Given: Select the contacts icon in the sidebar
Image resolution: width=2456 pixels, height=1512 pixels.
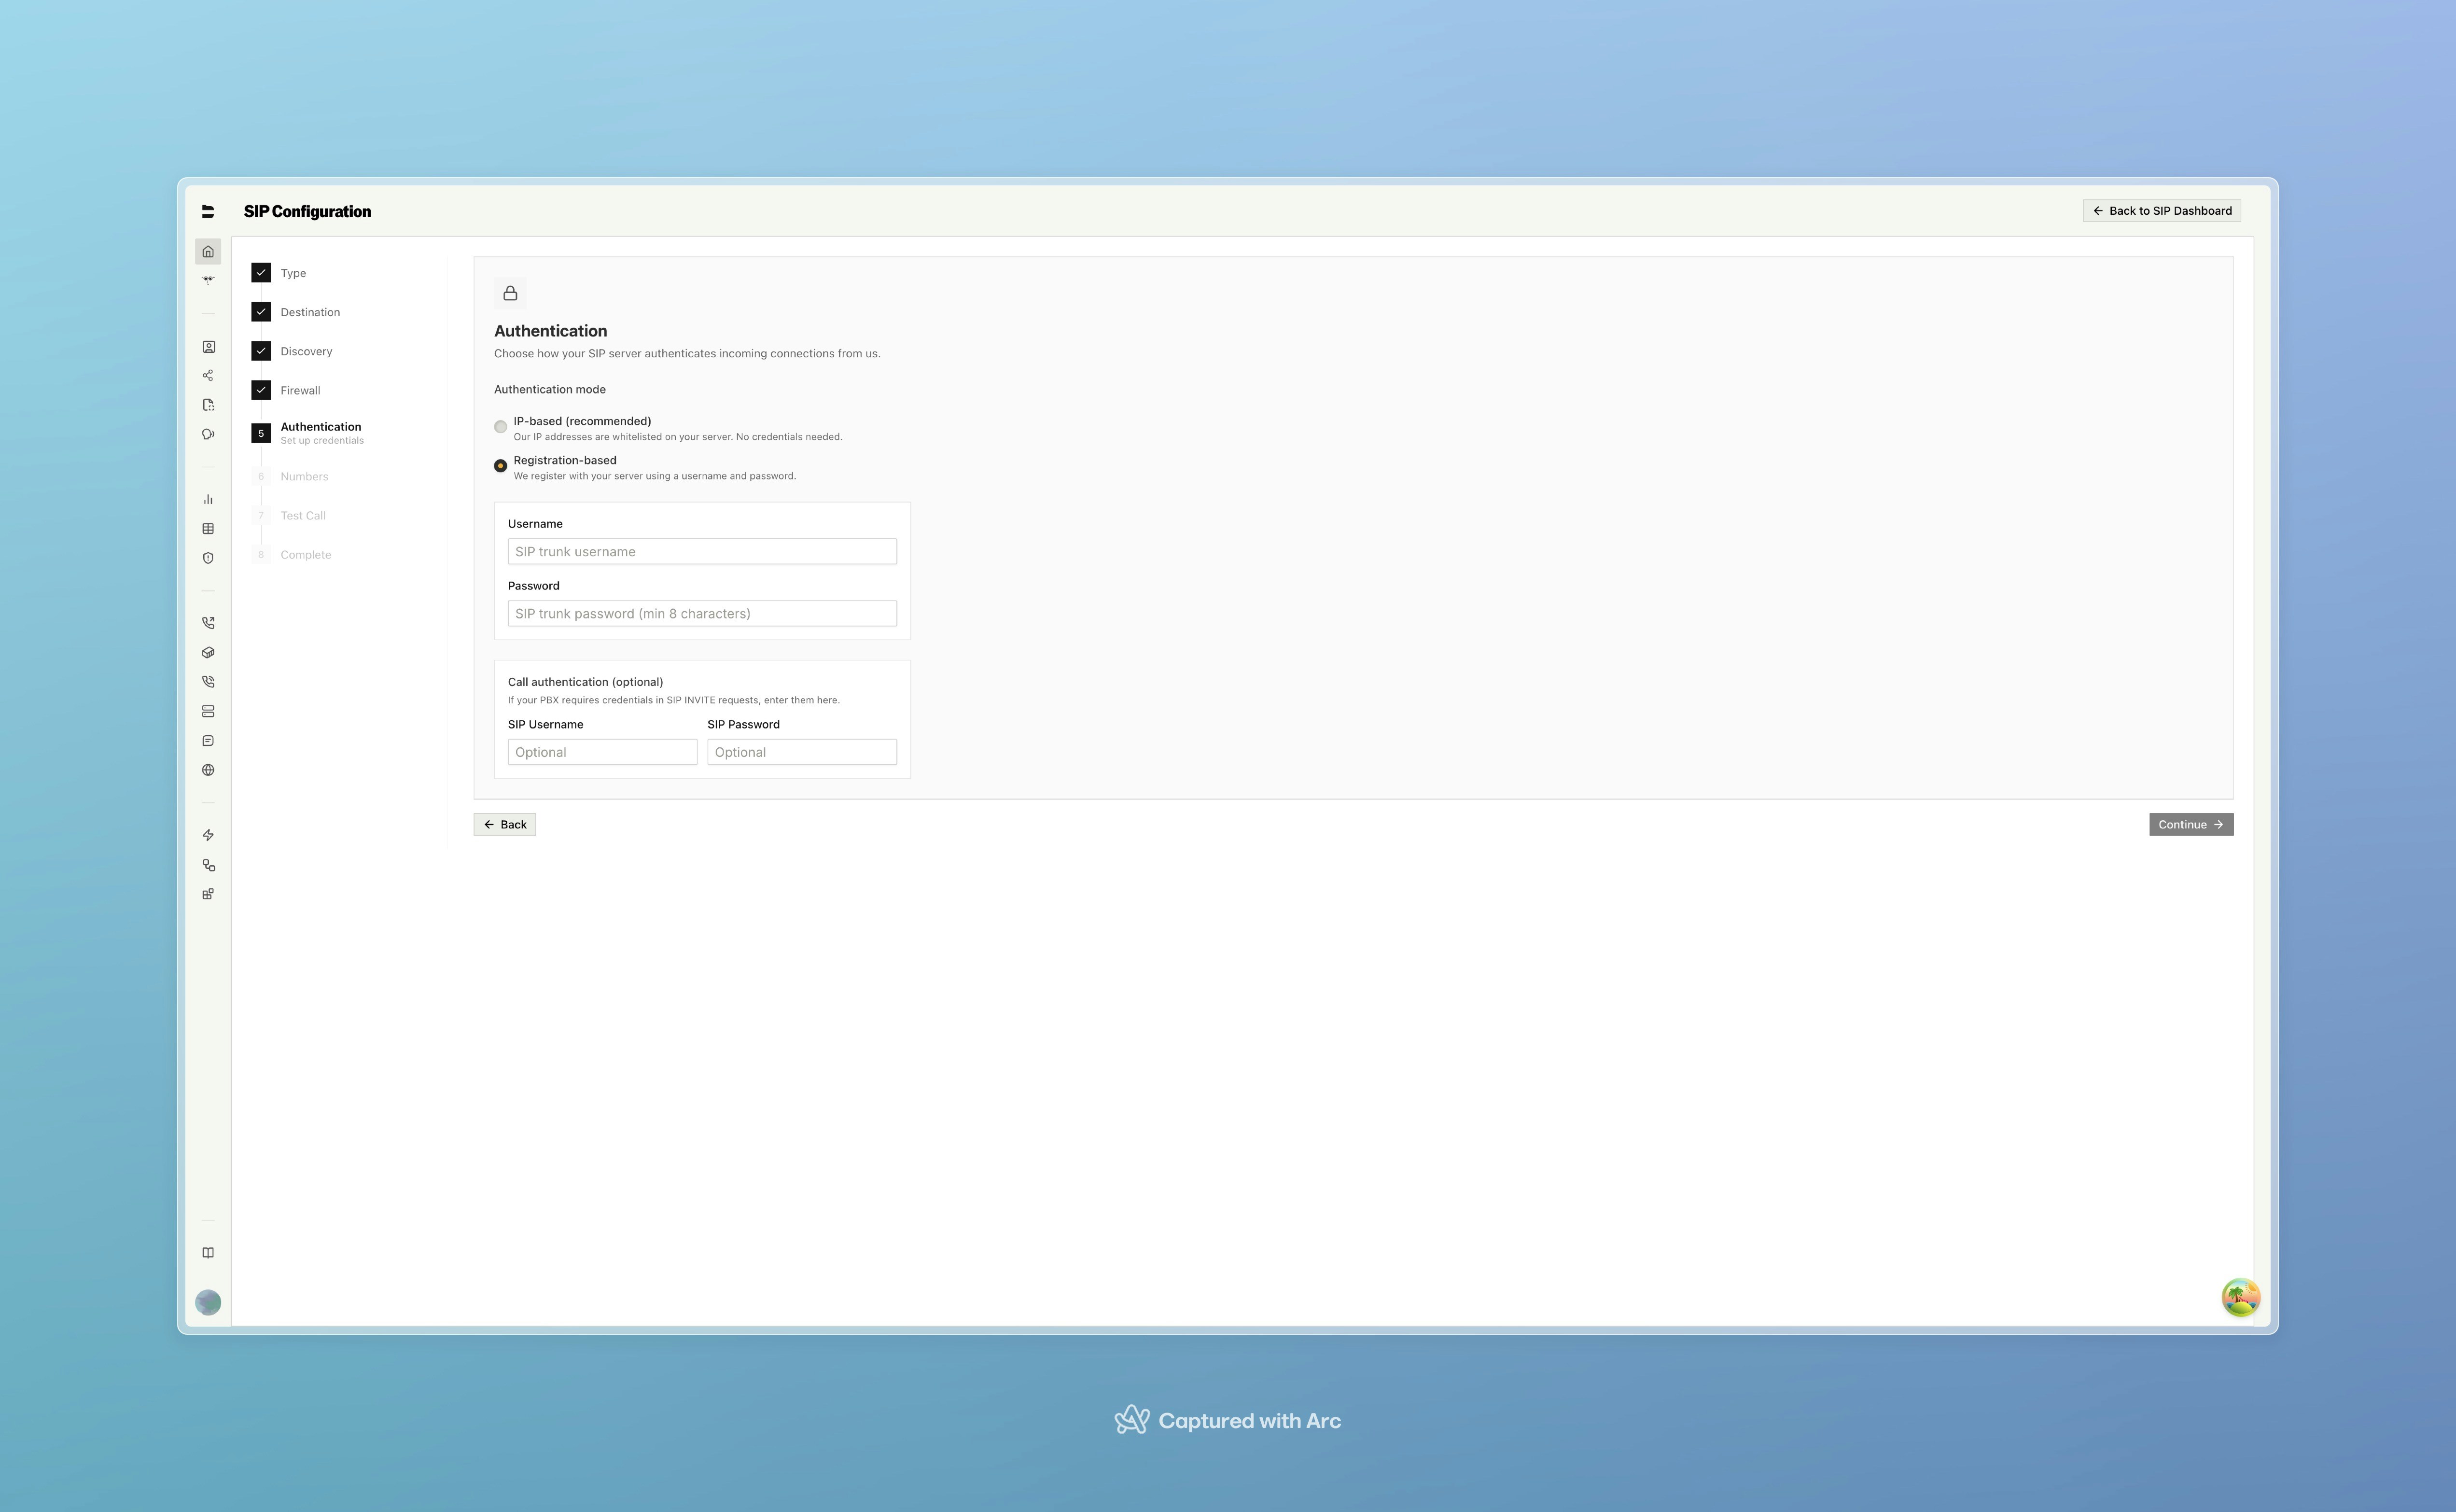Looking at the screenshot, I should 208,347.
